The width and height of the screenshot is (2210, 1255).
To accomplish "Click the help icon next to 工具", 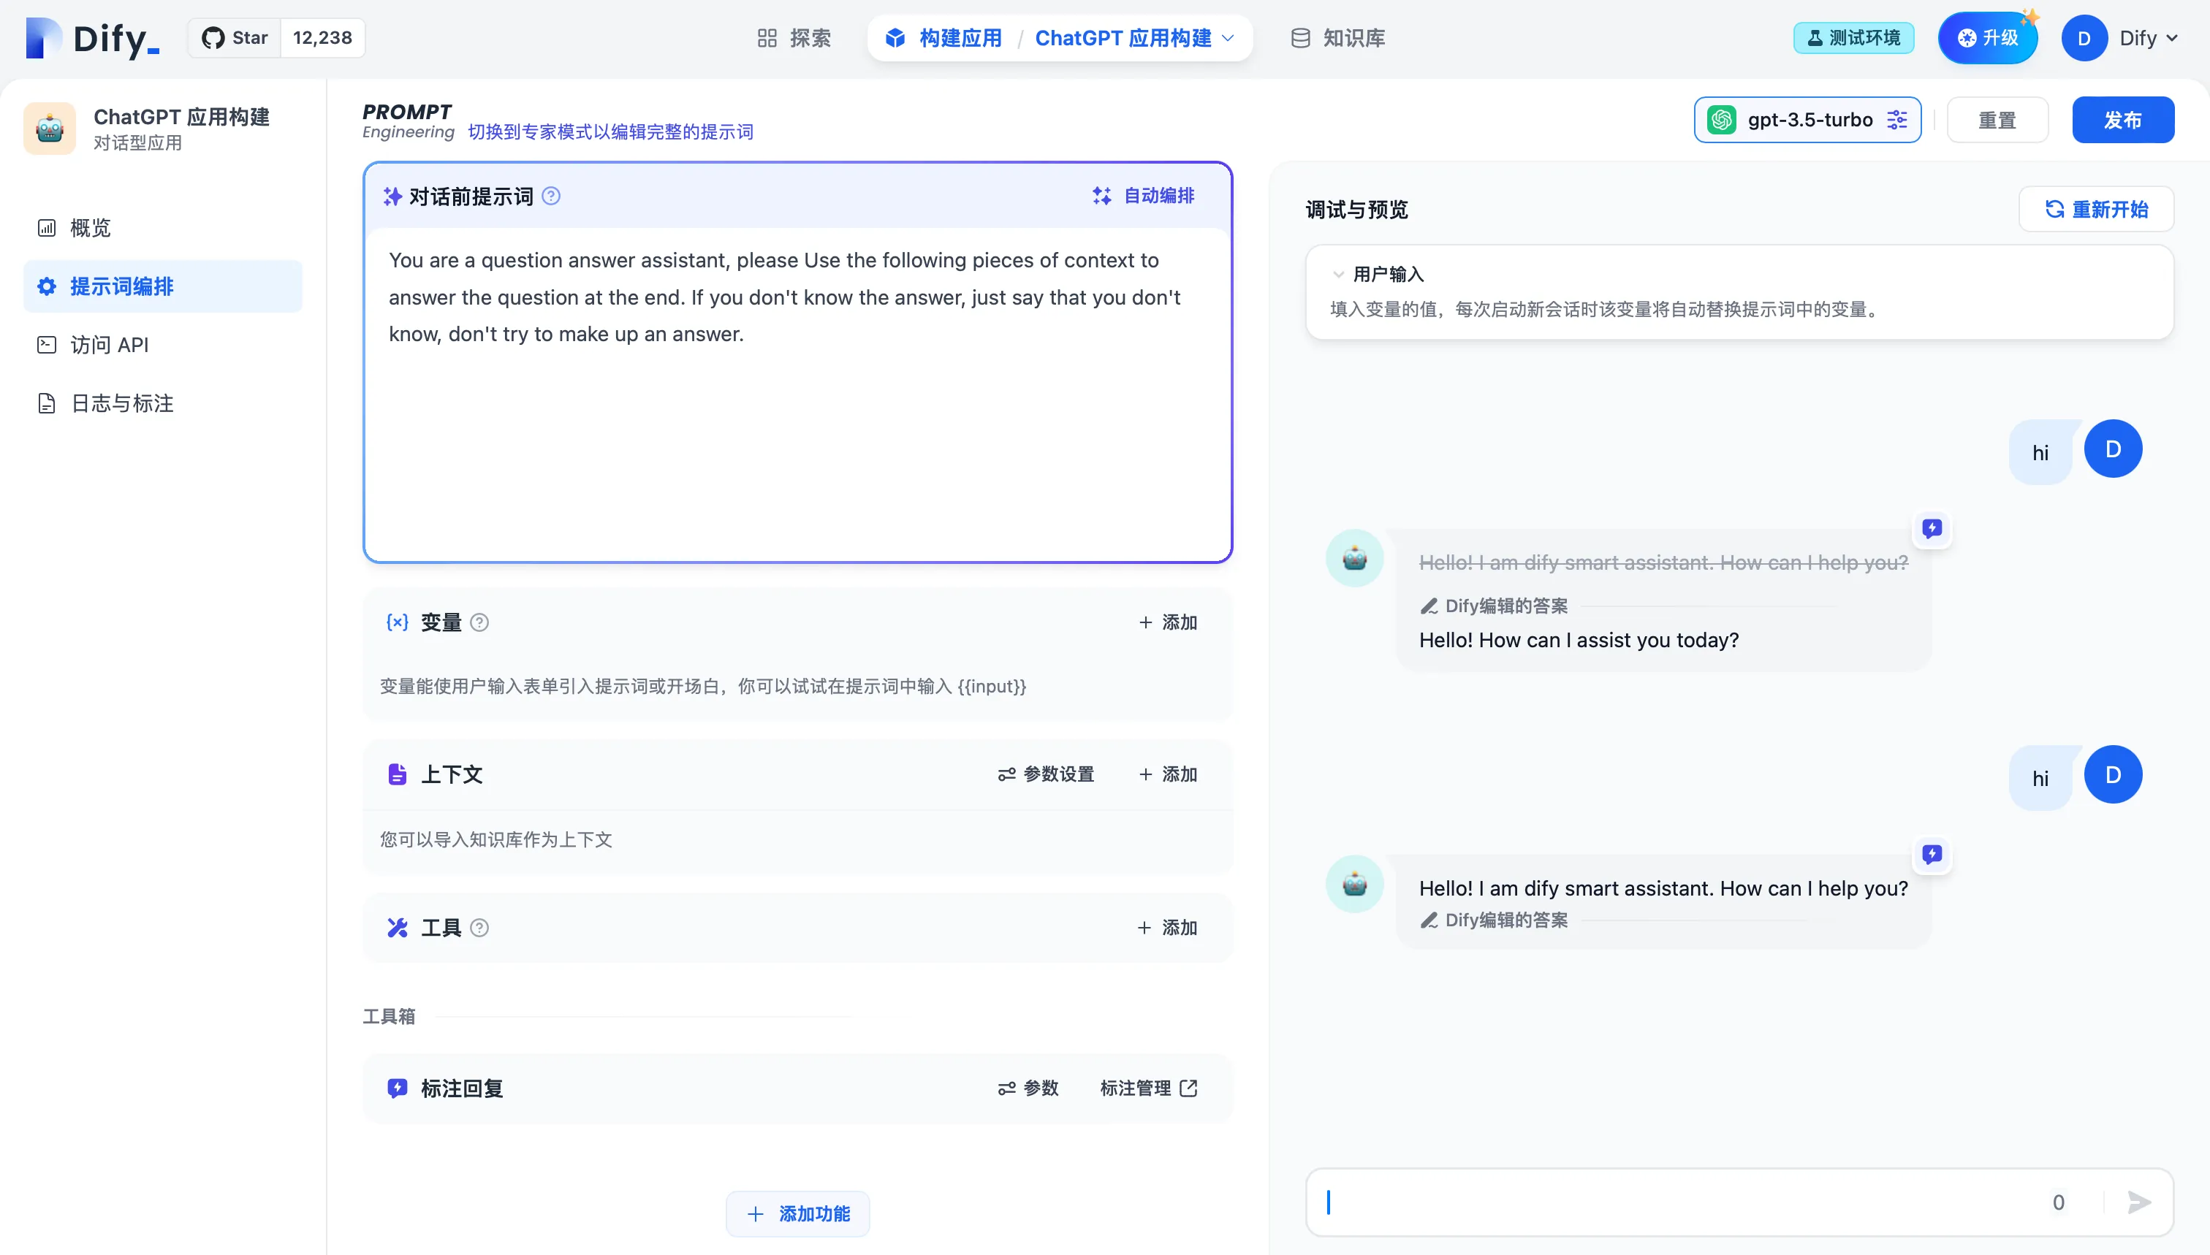I will tap(479, 928).
